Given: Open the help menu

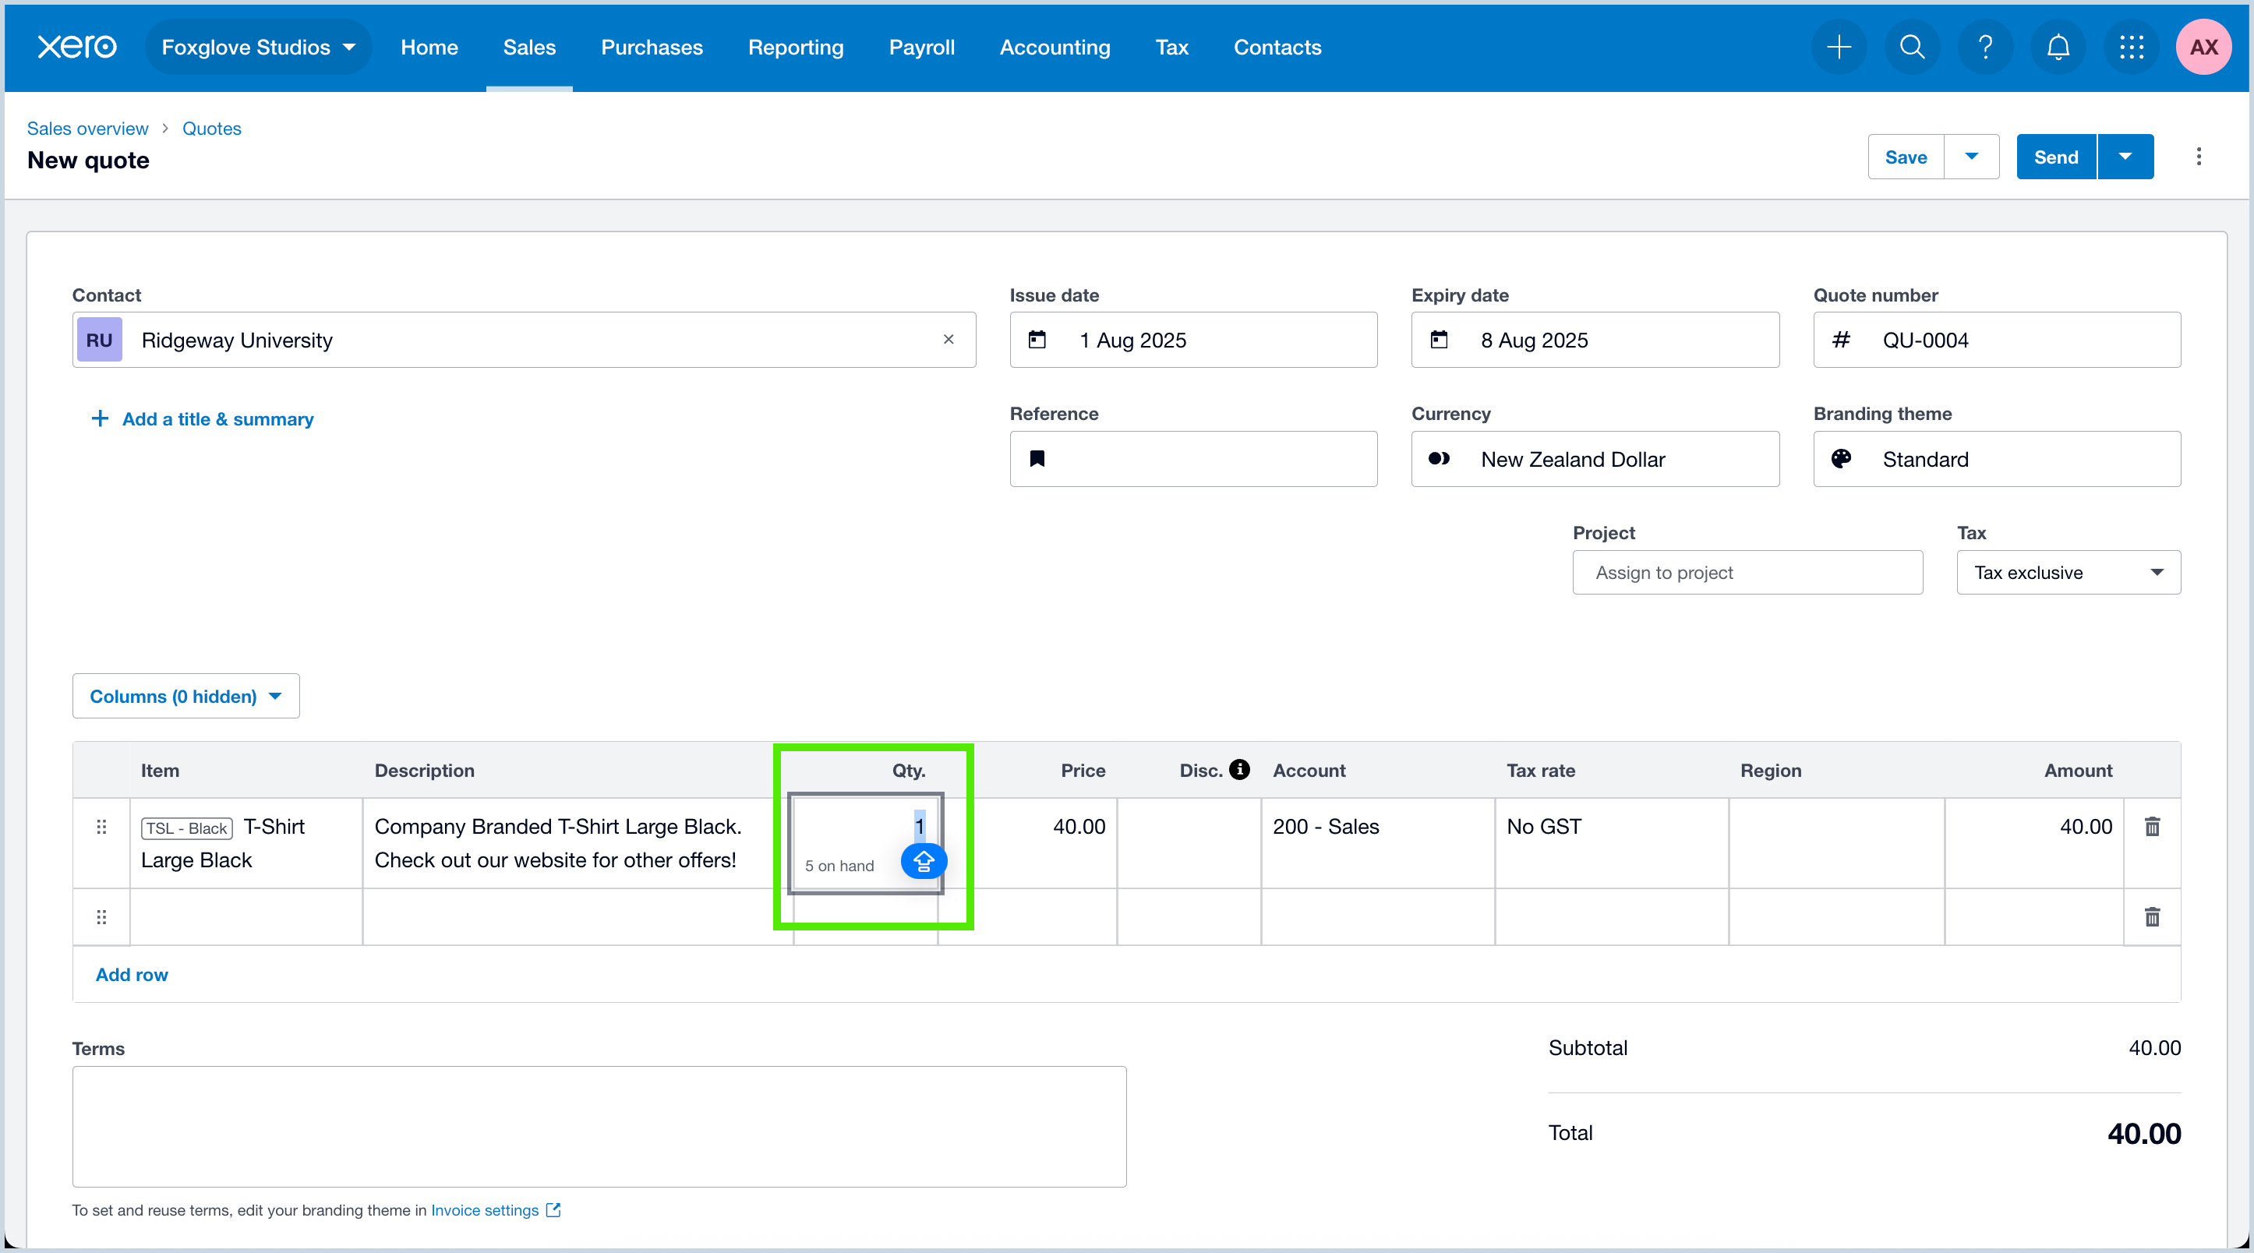Looking at the screenshot, I should click(x=1985, y=48).
